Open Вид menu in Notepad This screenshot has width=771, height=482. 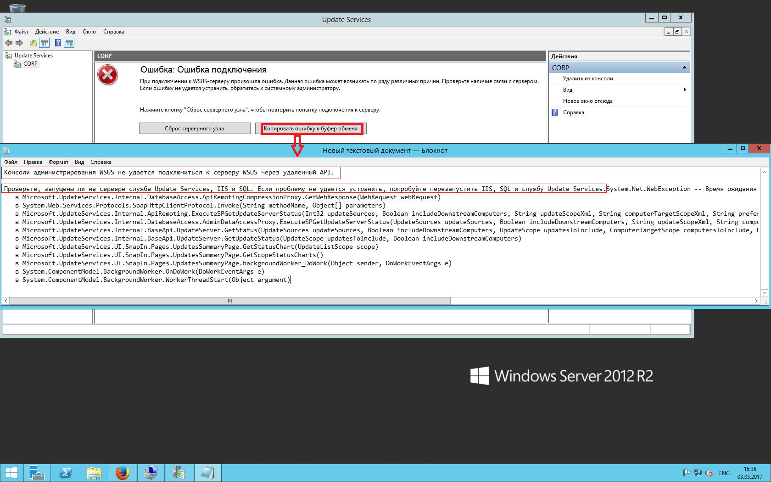pyautogui.click(x=79, y=162)
